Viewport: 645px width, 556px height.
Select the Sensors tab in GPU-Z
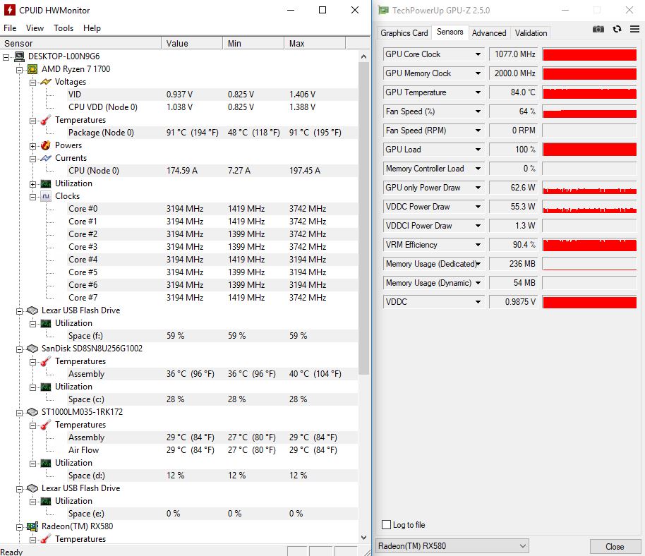pyautogui.click(x=450, y=32)
